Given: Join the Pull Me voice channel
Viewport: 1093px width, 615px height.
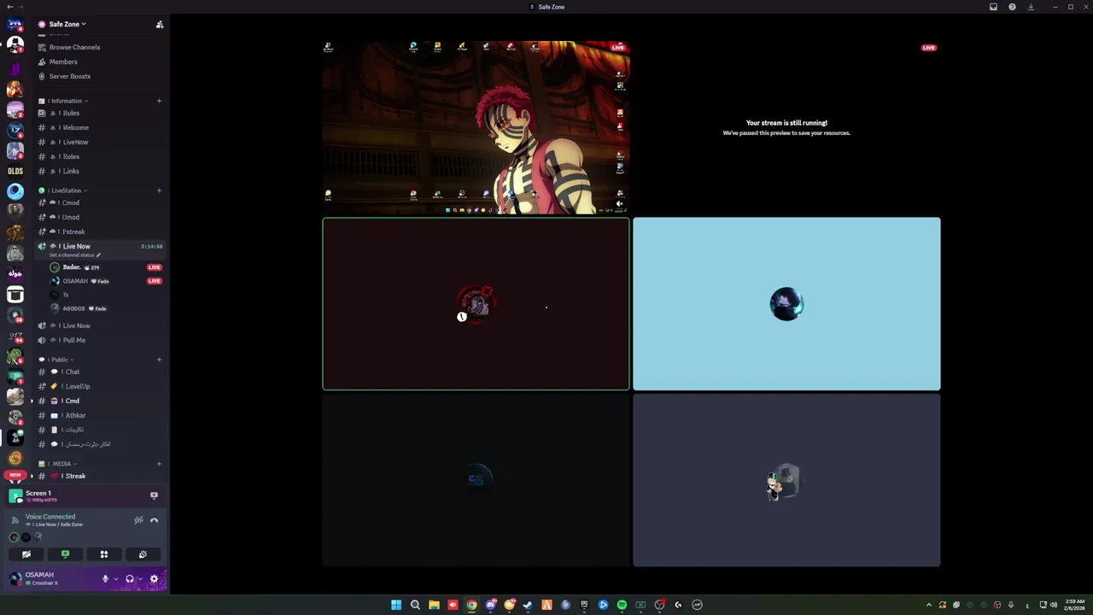Looking at the screenshot, I should [73, 340].
